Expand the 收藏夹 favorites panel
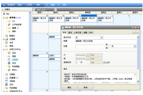 pos(3,9)
